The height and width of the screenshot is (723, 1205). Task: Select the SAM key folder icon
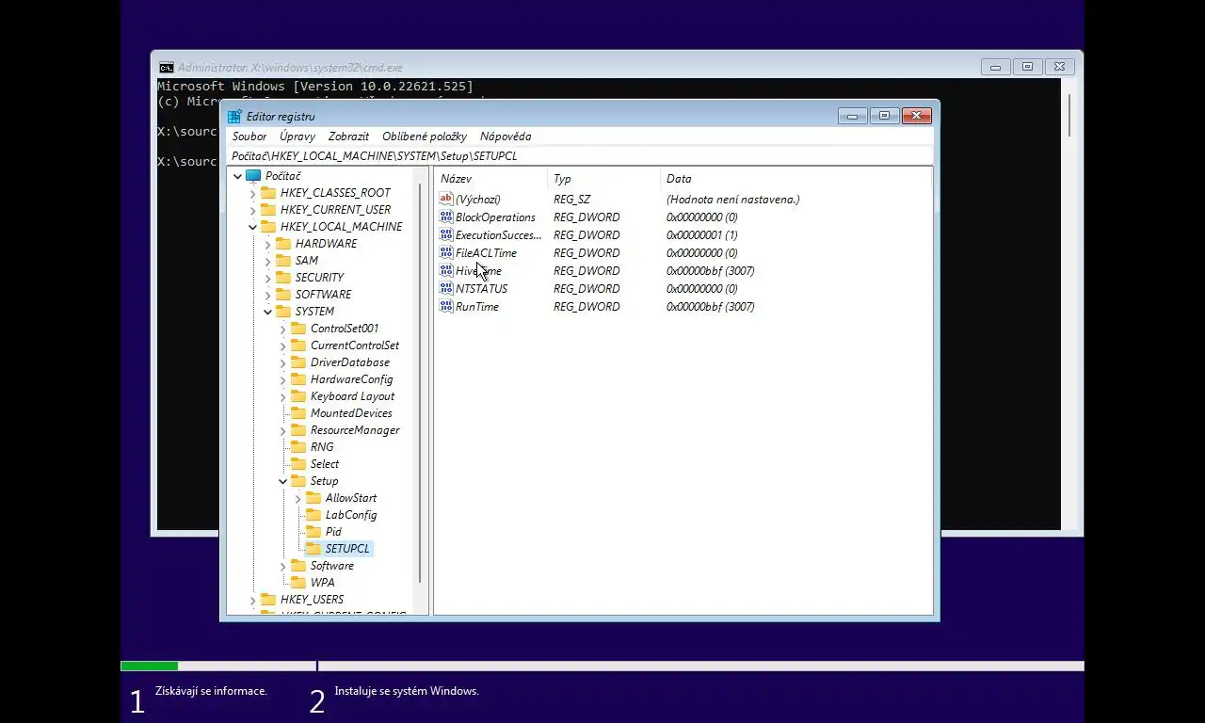click(x=283, y=261)
